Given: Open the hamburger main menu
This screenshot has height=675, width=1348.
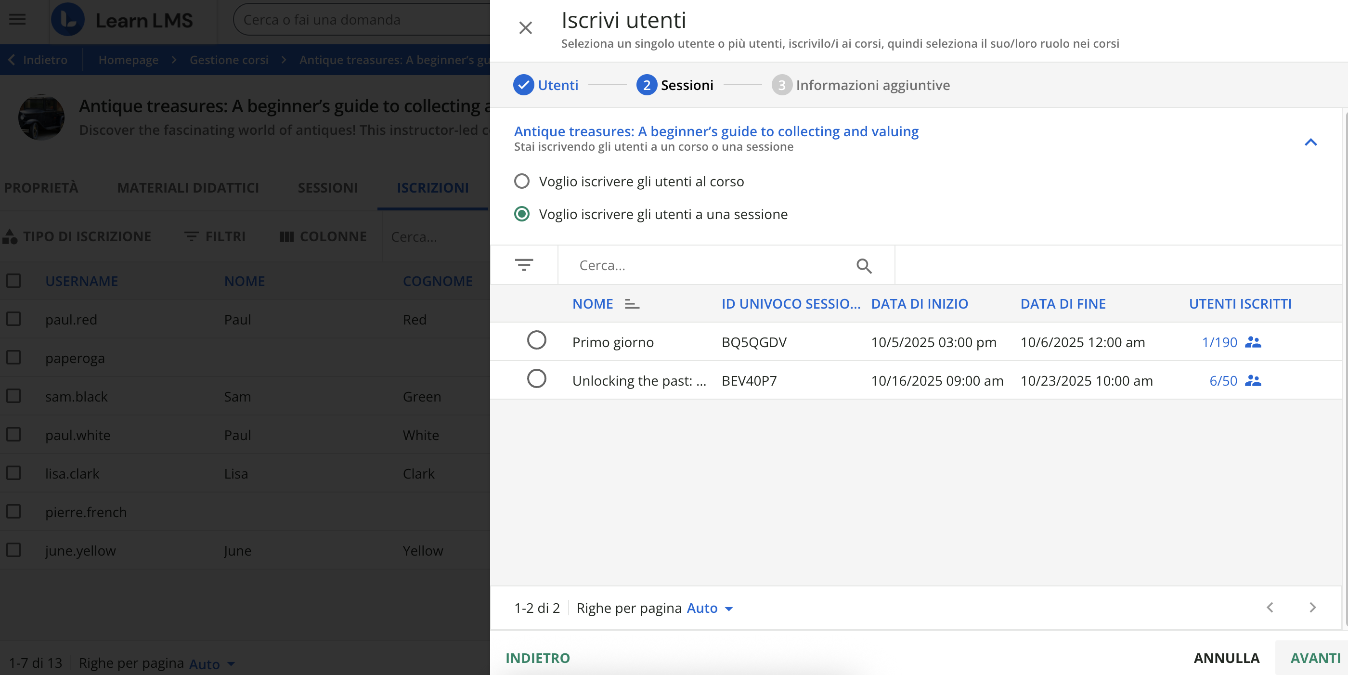Looking at the screenshot, I should [x=17, y=20].
